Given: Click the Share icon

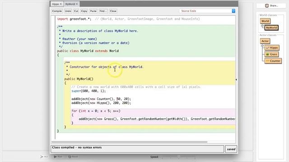Looking at the screenshot, I should click(x=267, y=6).
